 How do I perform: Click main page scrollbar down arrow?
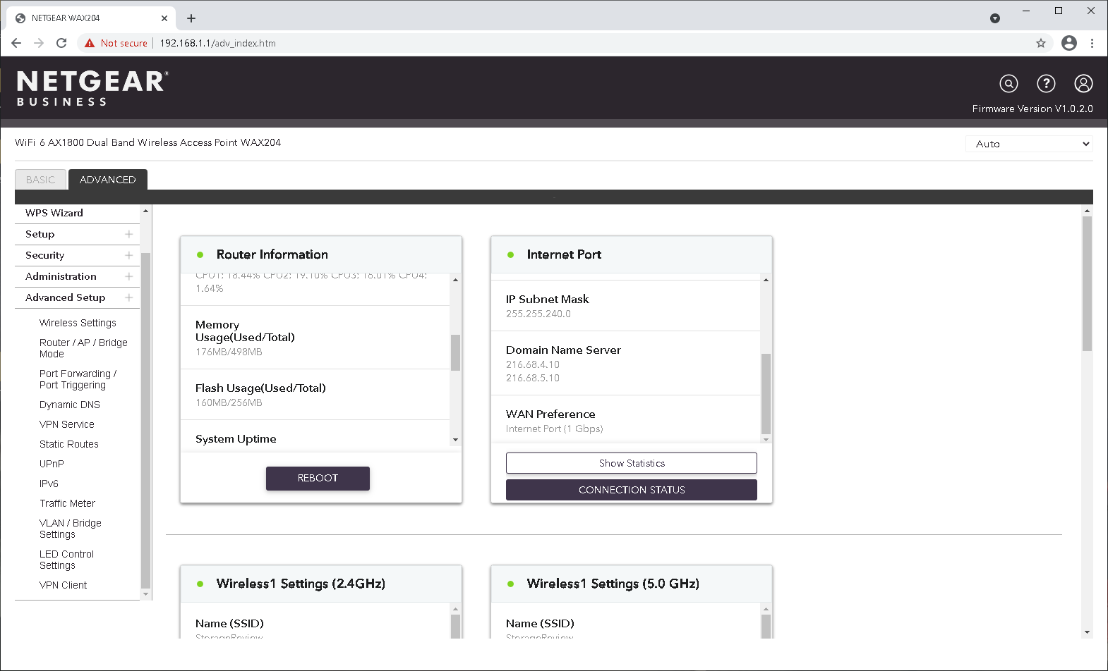pos(1087,632)
